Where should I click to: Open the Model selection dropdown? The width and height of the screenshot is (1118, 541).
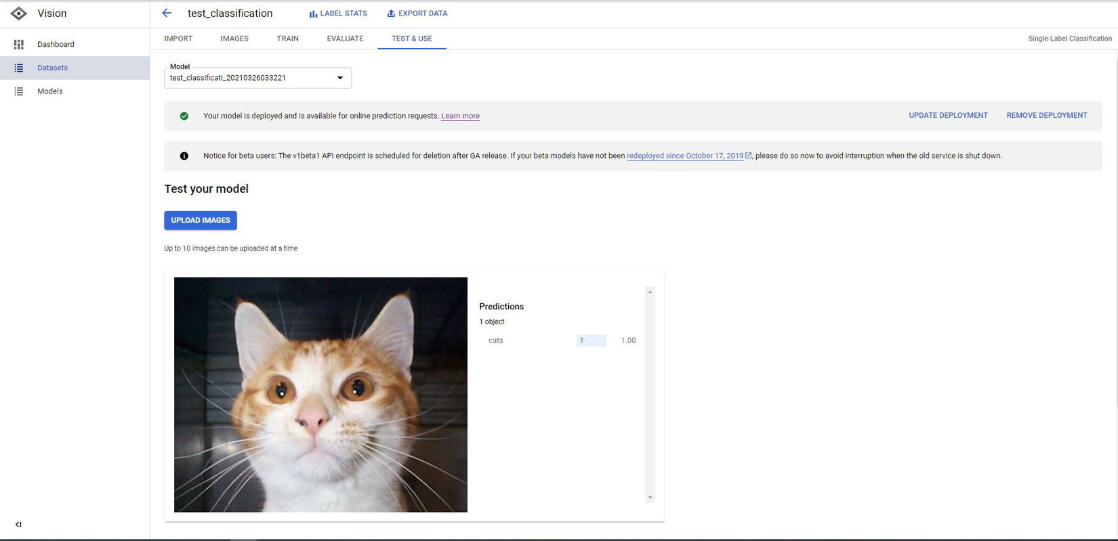click(257, 78)
